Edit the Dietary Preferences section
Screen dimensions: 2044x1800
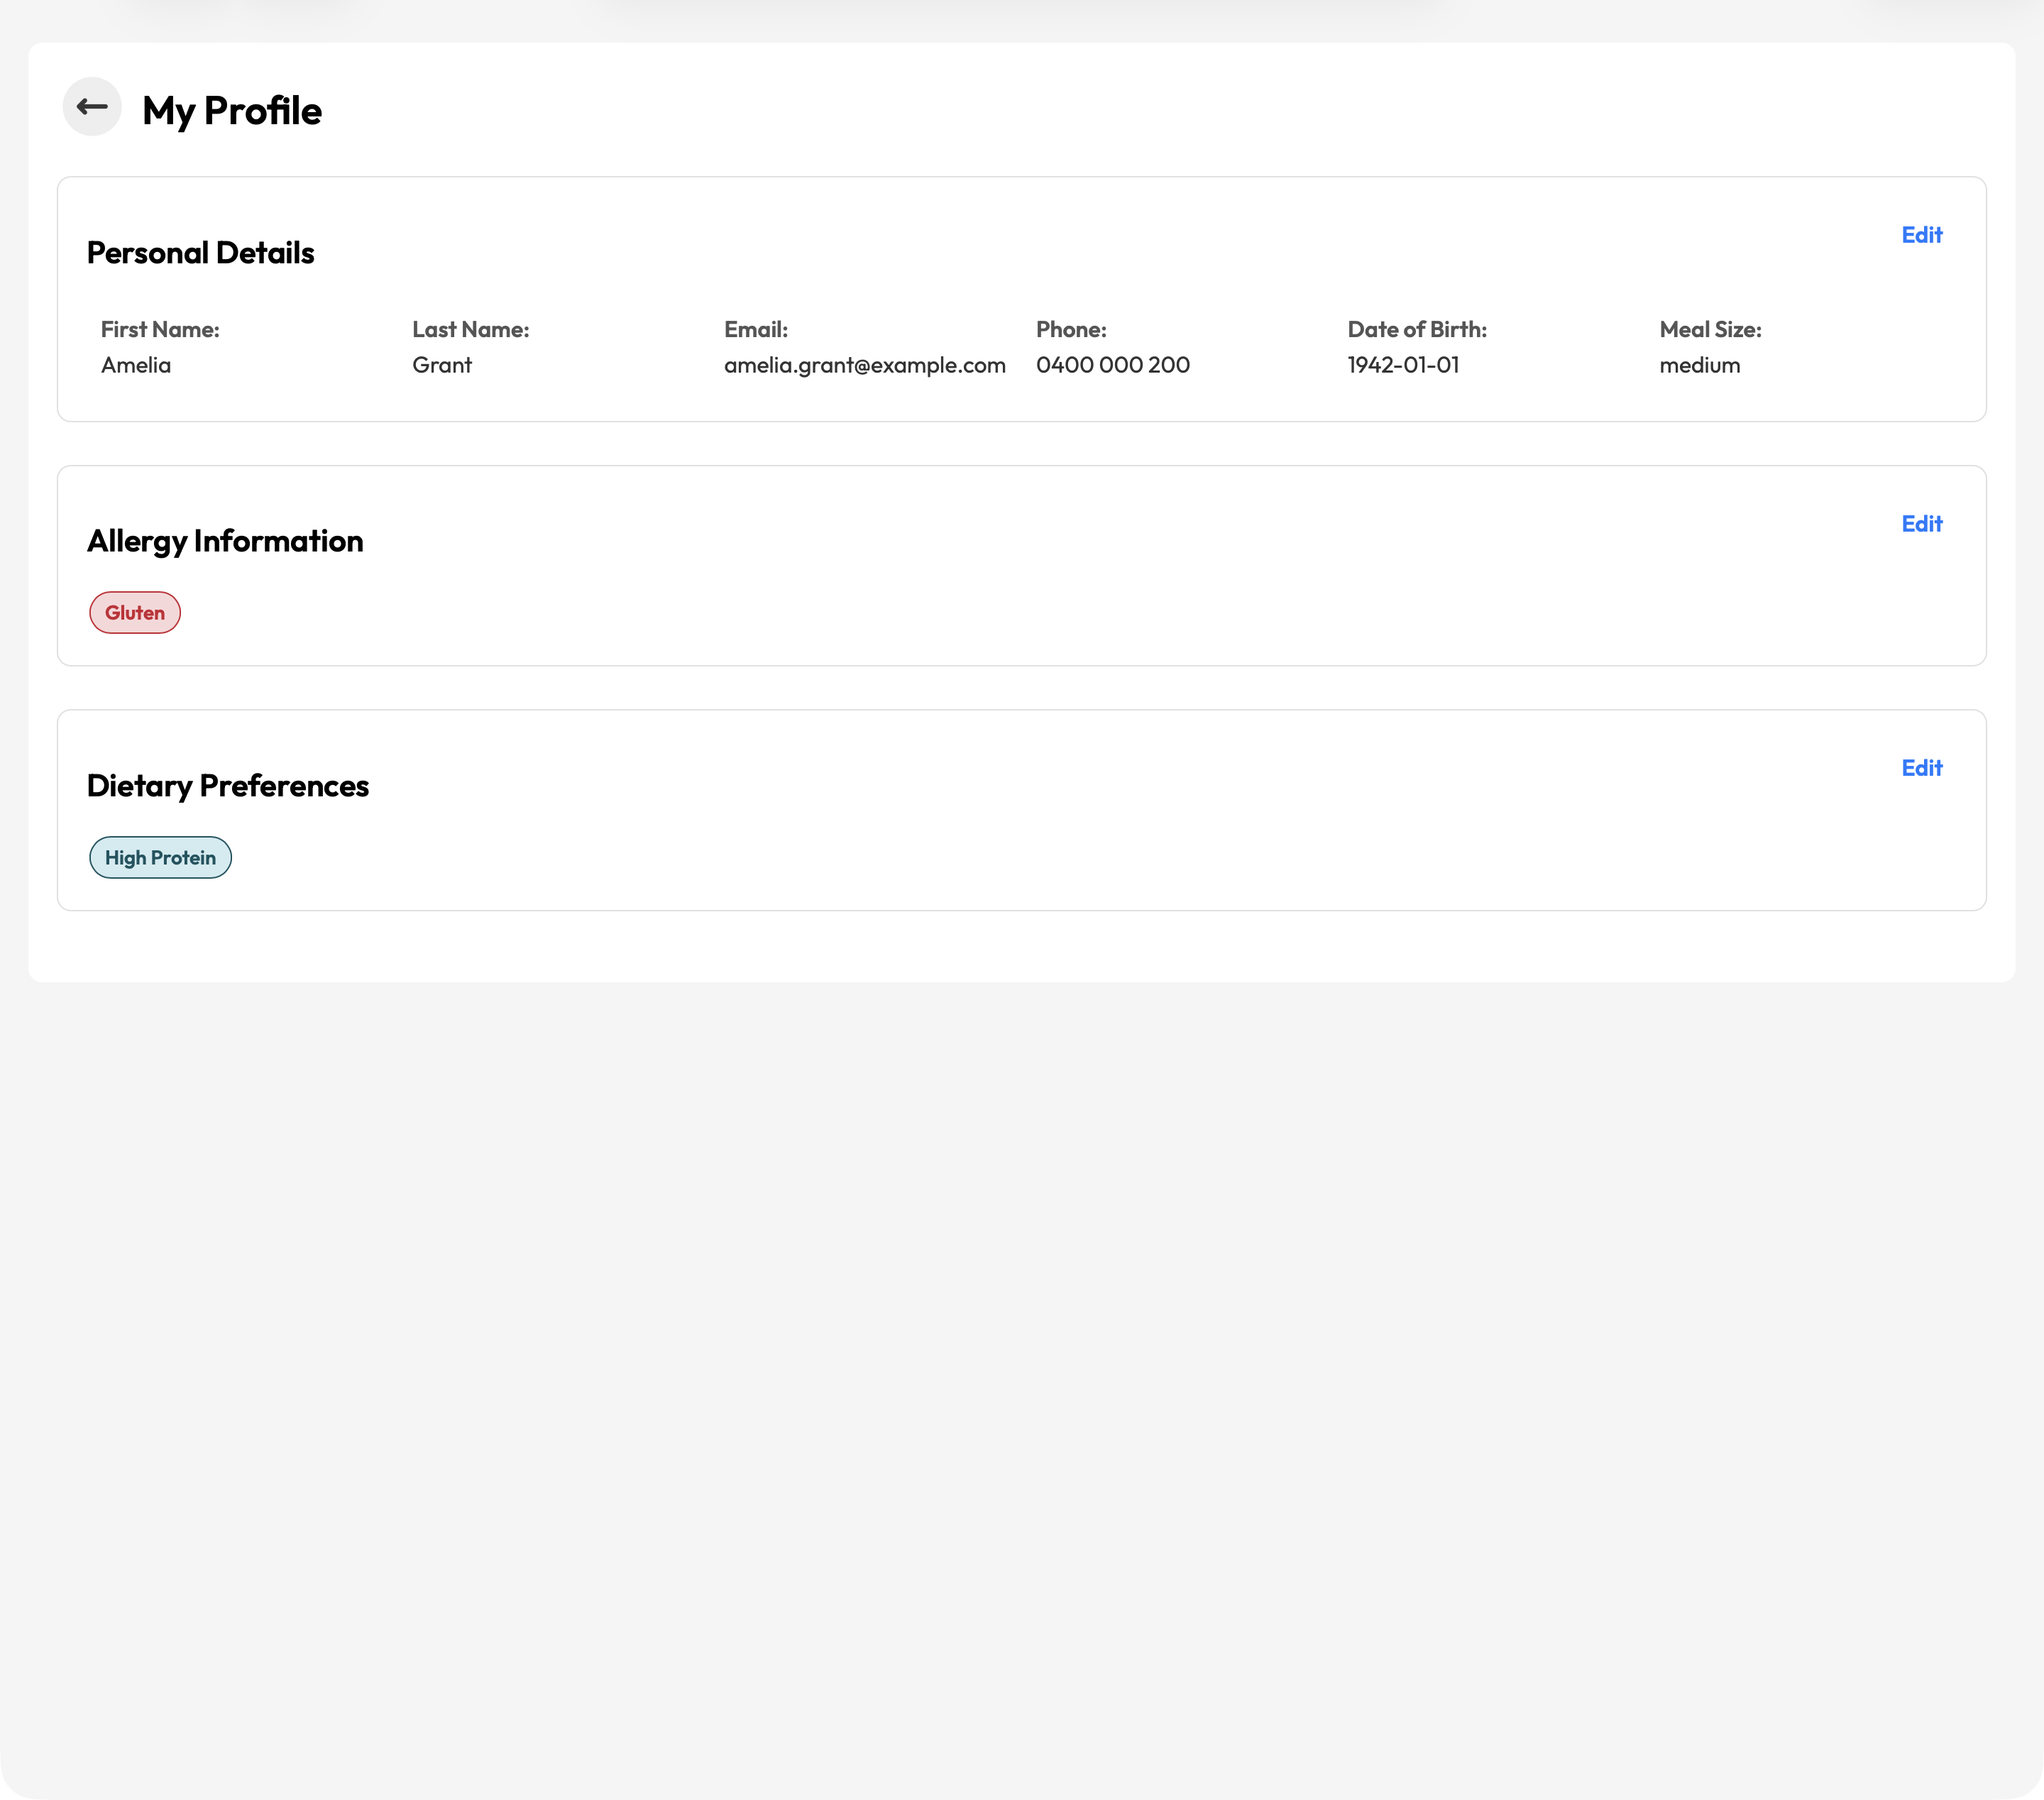1921,768
